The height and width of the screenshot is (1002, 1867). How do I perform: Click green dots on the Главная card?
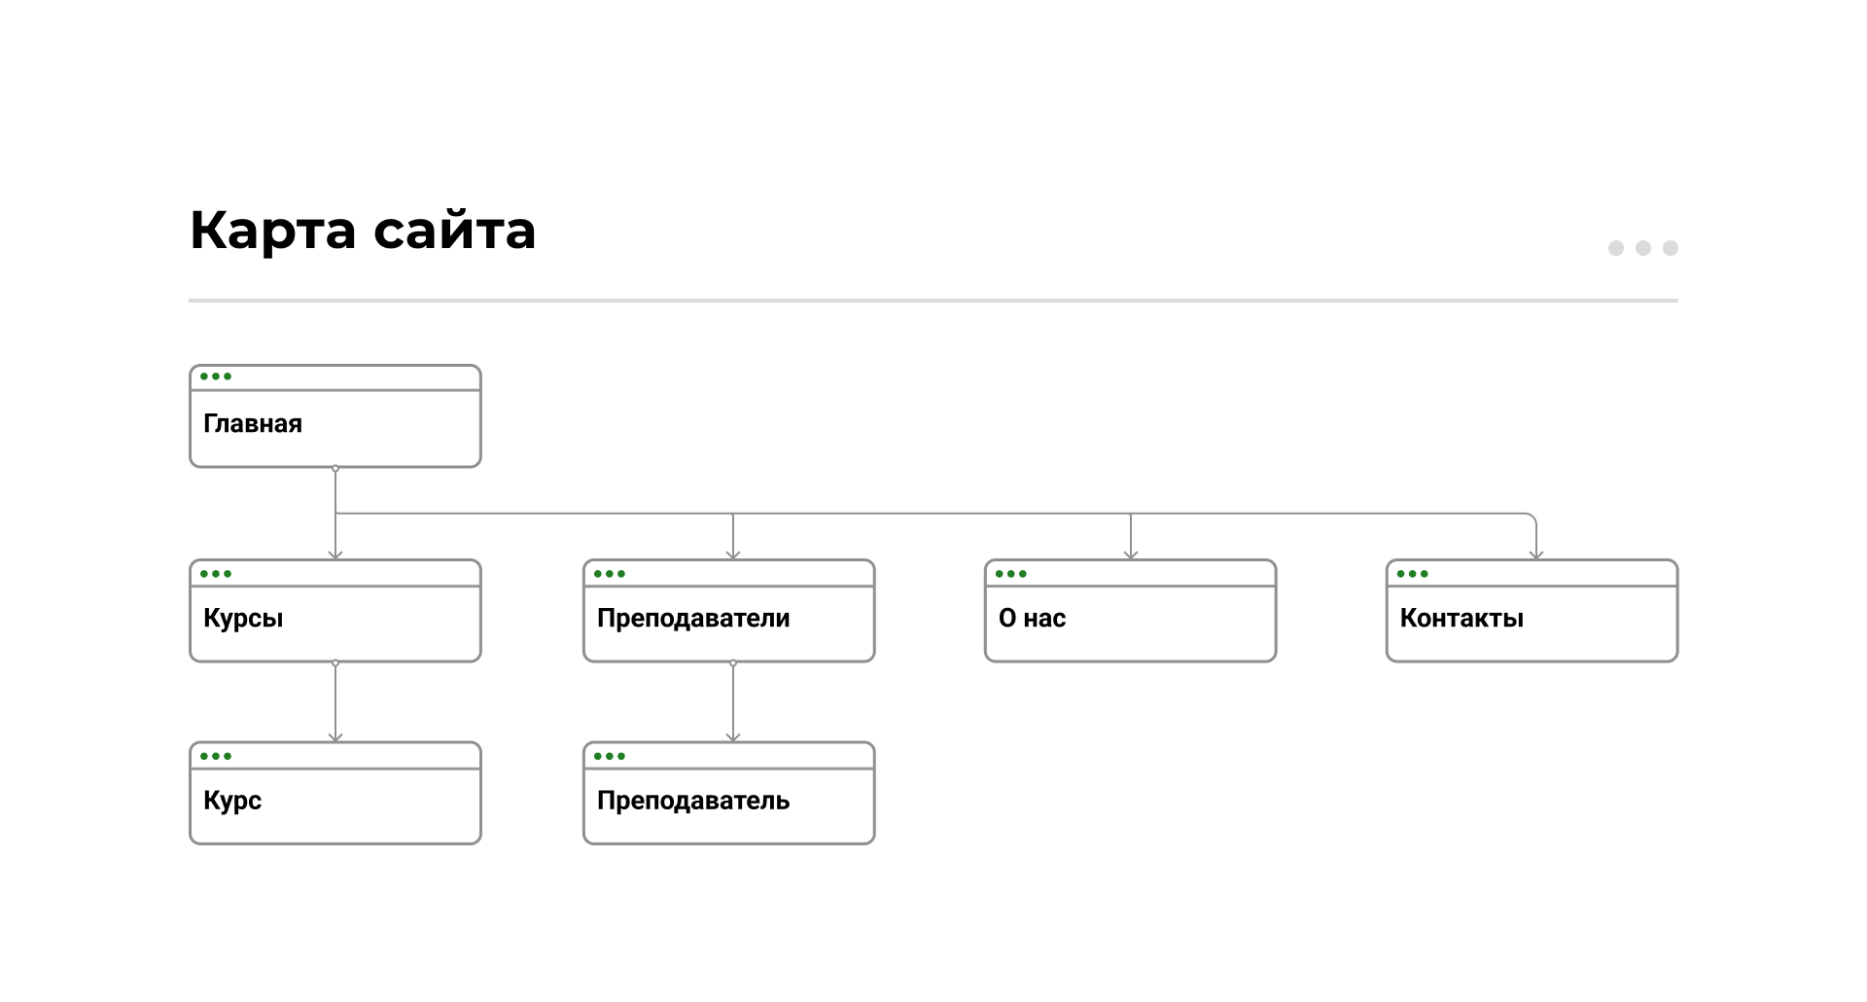pyautogui.click(x=216, y=376)
